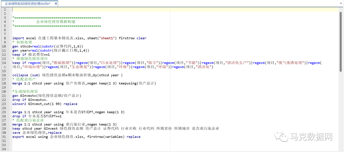Click the keep stkcd year GInvest line
This screenshot has width=344, height=152.
(116, 129)
